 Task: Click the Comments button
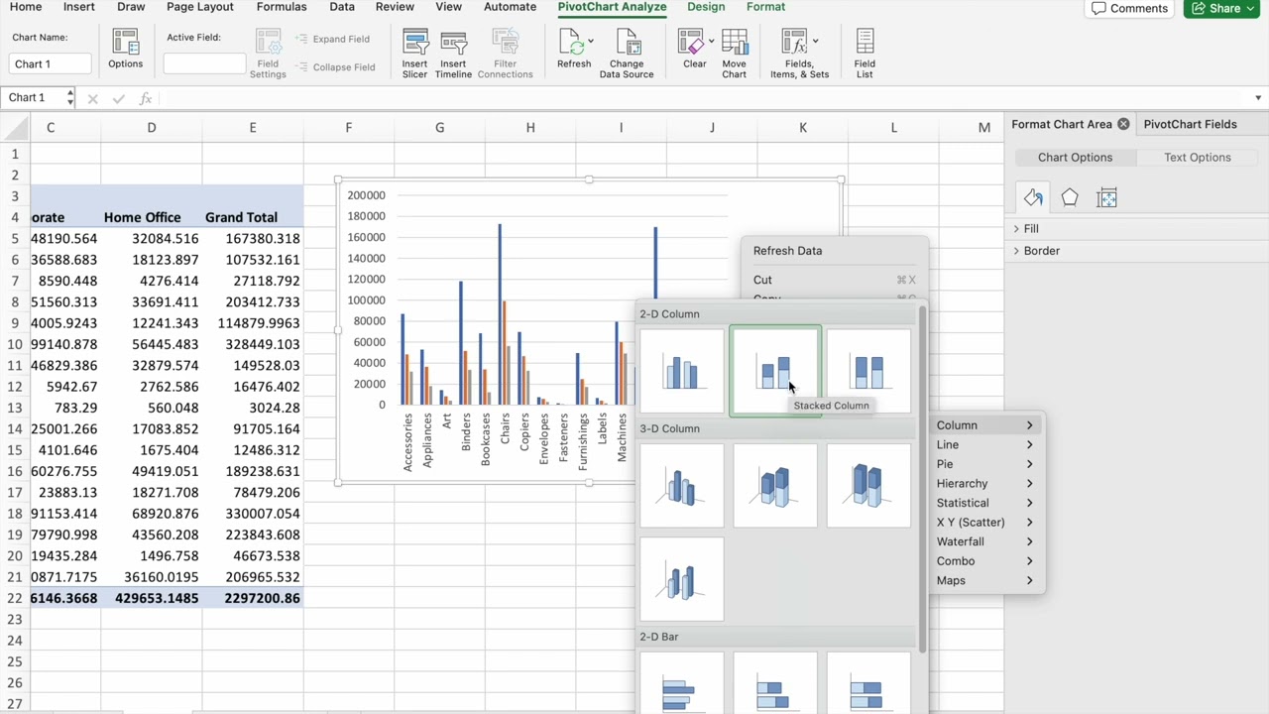click(x=1129, y=8)
